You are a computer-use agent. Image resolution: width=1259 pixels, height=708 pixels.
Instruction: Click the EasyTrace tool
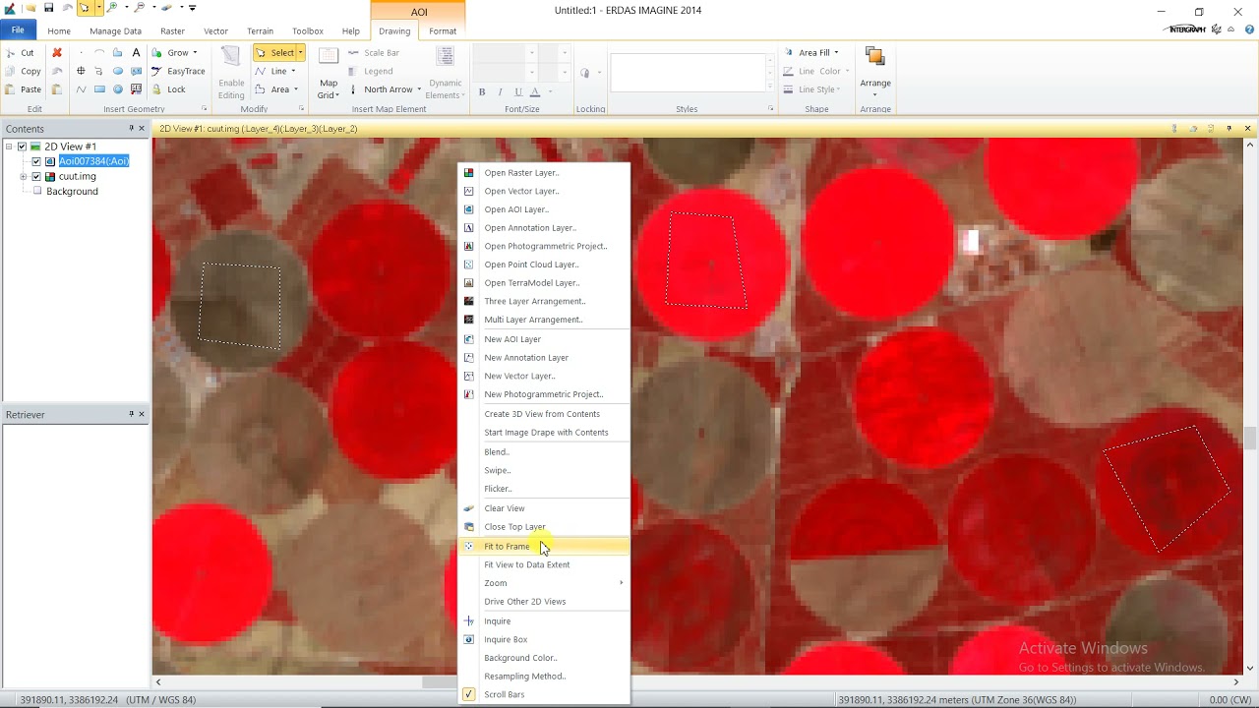pyautogui.click(x=178, y=71)
